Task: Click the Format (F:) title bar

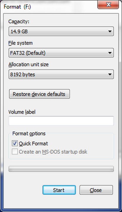Action: coord(49,7)
